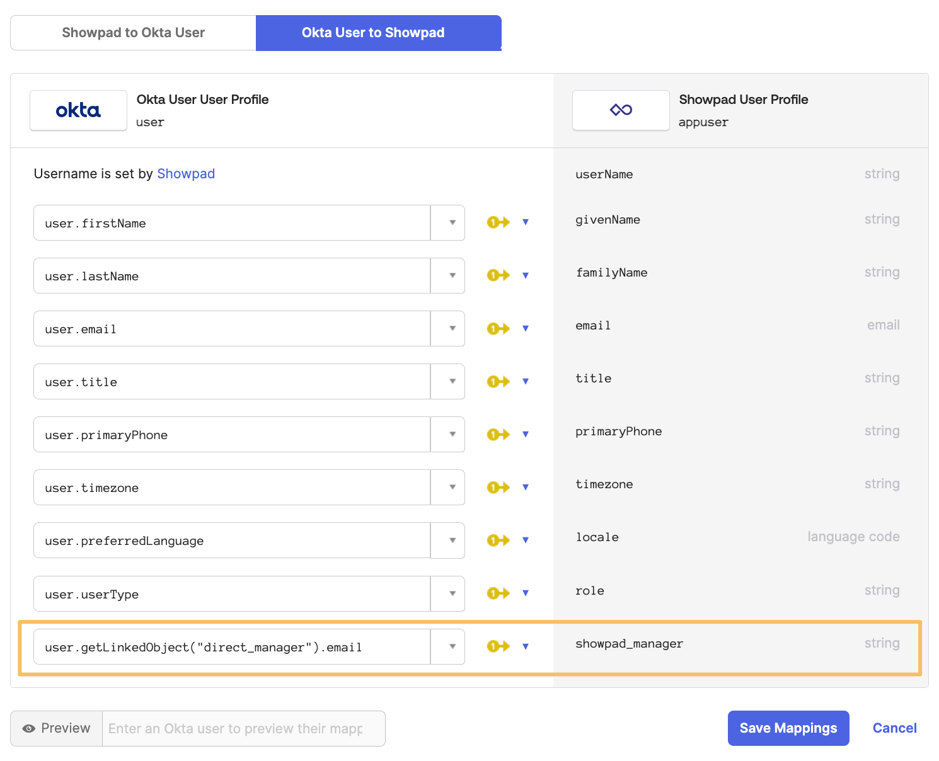Open the user.userType dropdown arrow
The width and height of the screenshot is (939, 761).
[x=448, y=593]
